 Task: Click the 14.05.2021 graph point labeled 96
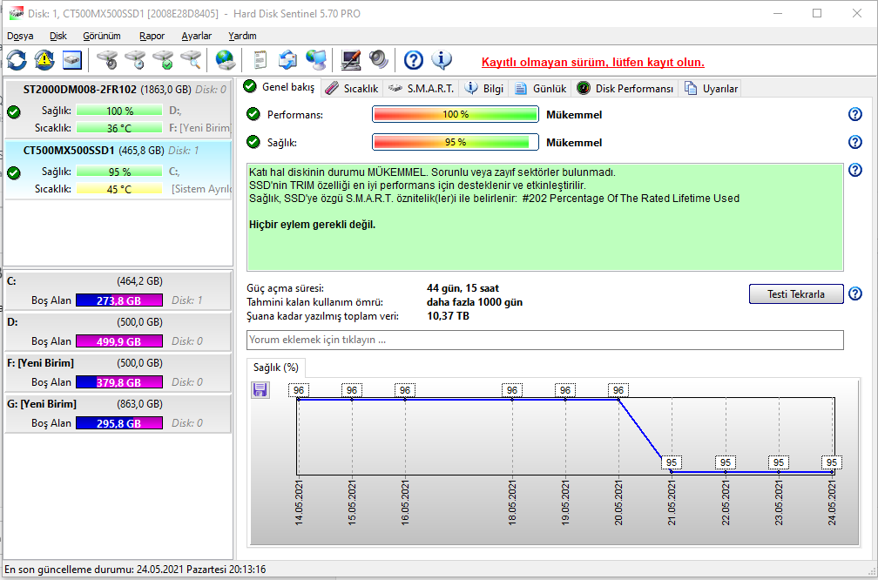299,399
